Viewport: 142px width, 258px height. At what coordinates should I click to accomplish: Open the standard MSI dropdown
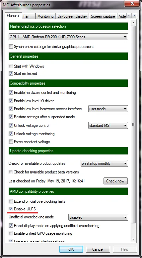[x=108, y=126]
